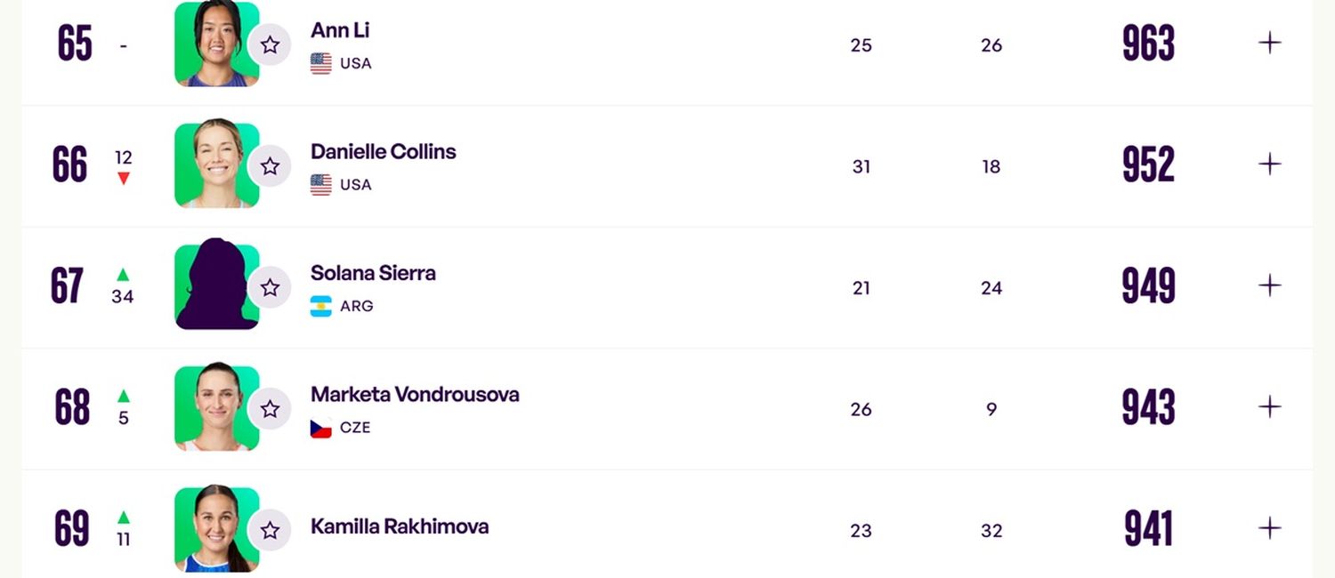Screen dimensions: 1335x578
Task: Expand Ann Li's row with plus icon
Action: coord(1270,43)
